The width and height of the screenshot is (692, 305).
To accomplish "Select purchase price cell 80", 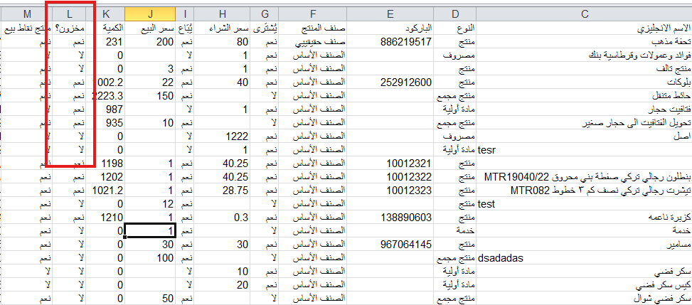I will pos(222,42).
